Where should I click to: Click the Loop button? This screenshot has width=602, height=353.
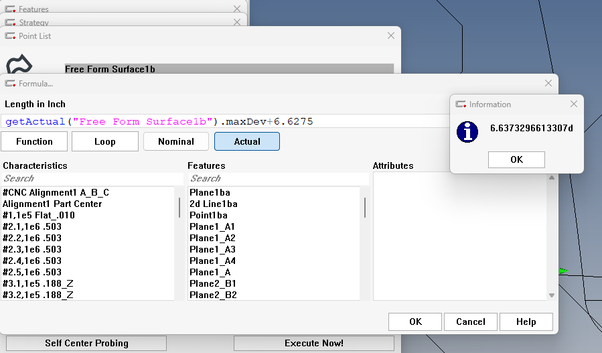(104, 141)
